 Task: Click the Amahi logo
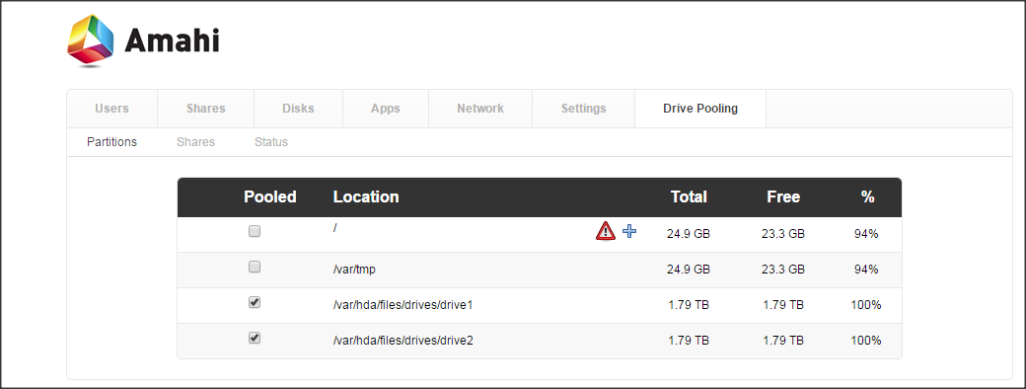(x=143, y=40)
